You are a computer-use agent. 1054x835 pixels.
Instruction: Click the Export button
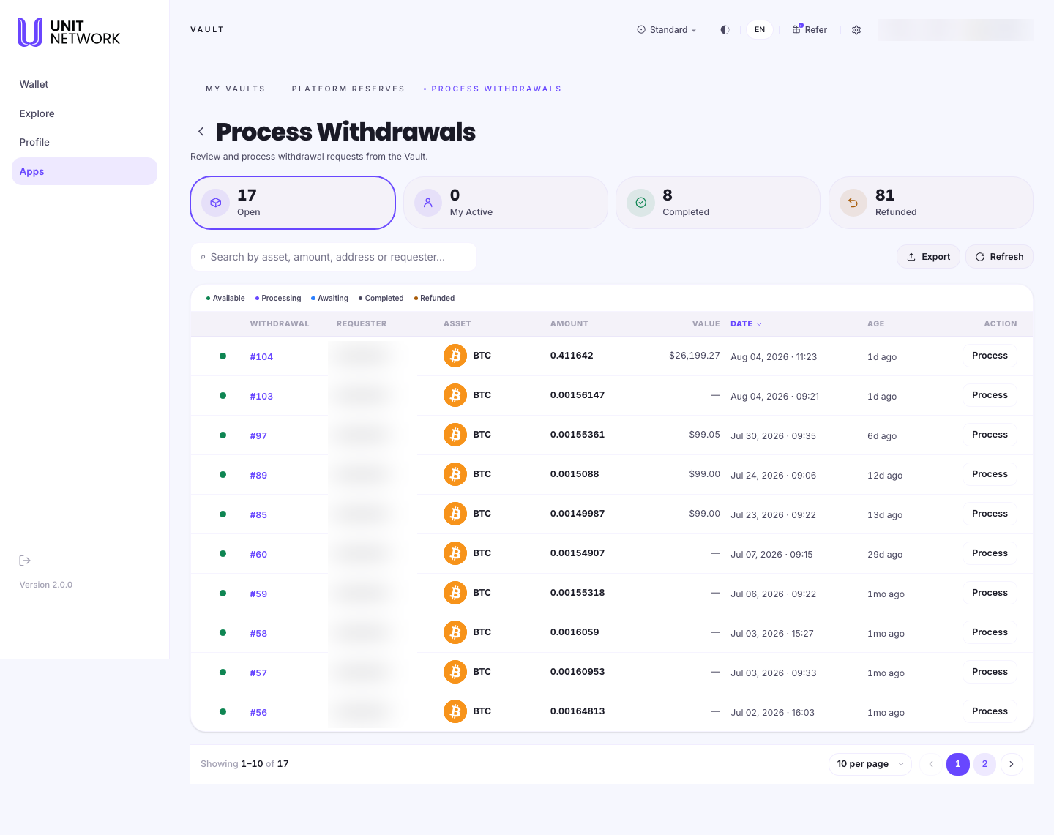pyautogui.click(x=928, y=257)
